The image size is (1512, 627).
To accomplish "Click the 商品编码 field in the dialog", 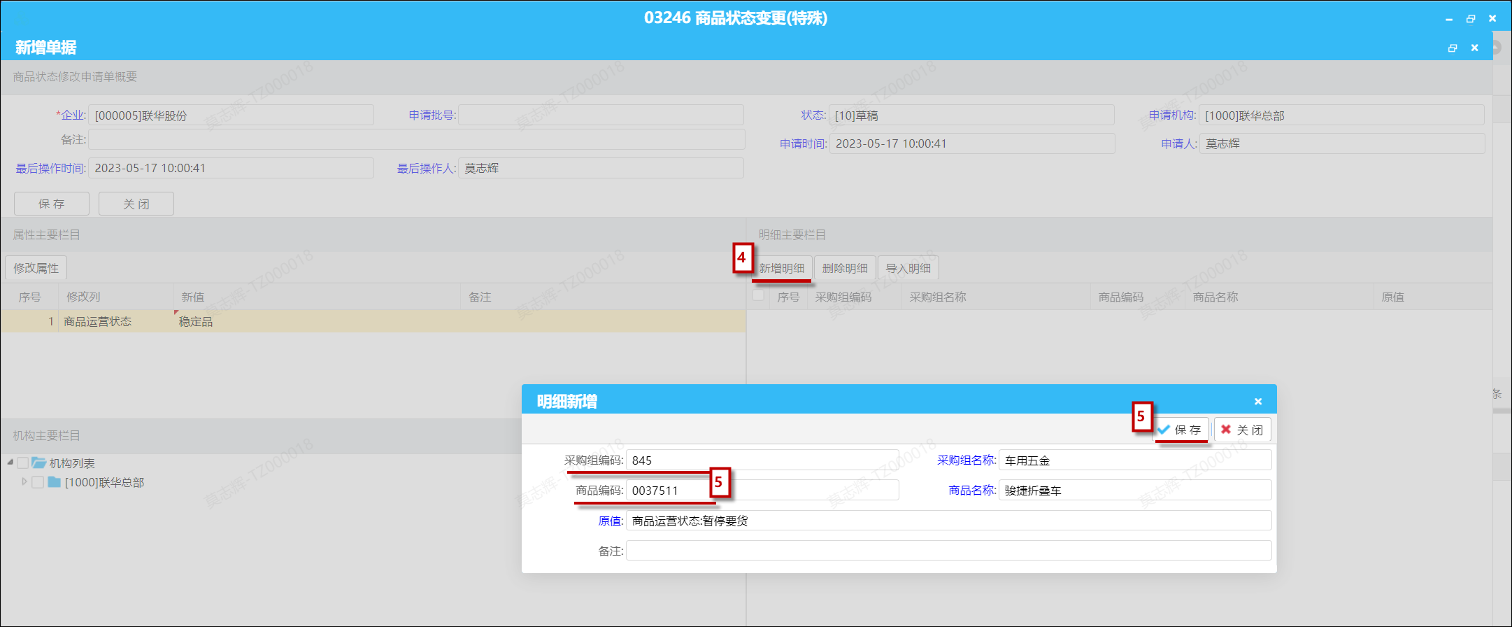I will pos(761,491).
